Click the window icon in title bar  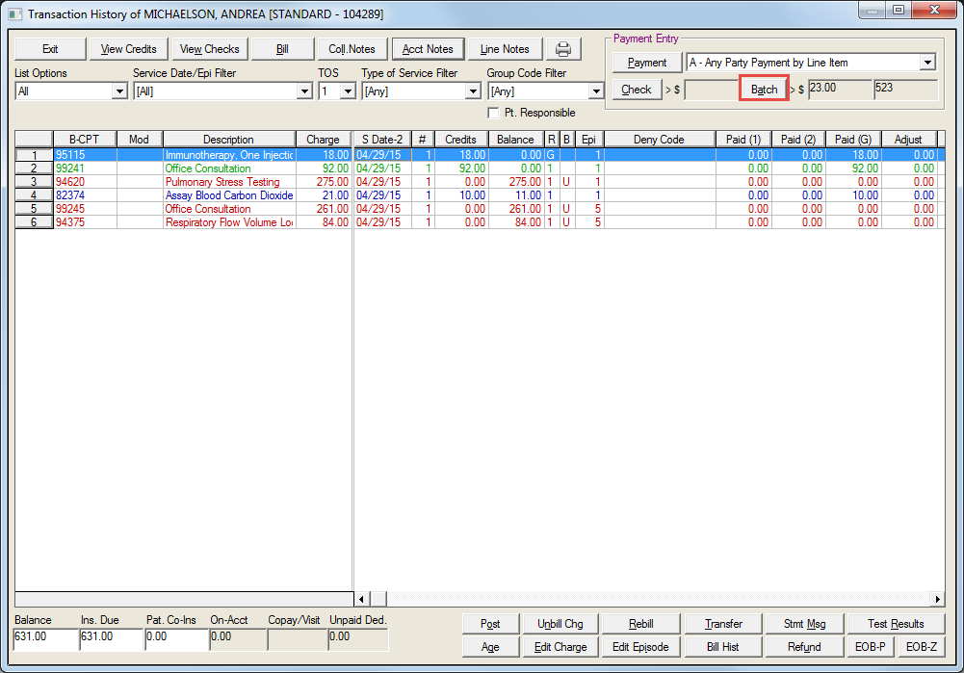pos(14,13)
